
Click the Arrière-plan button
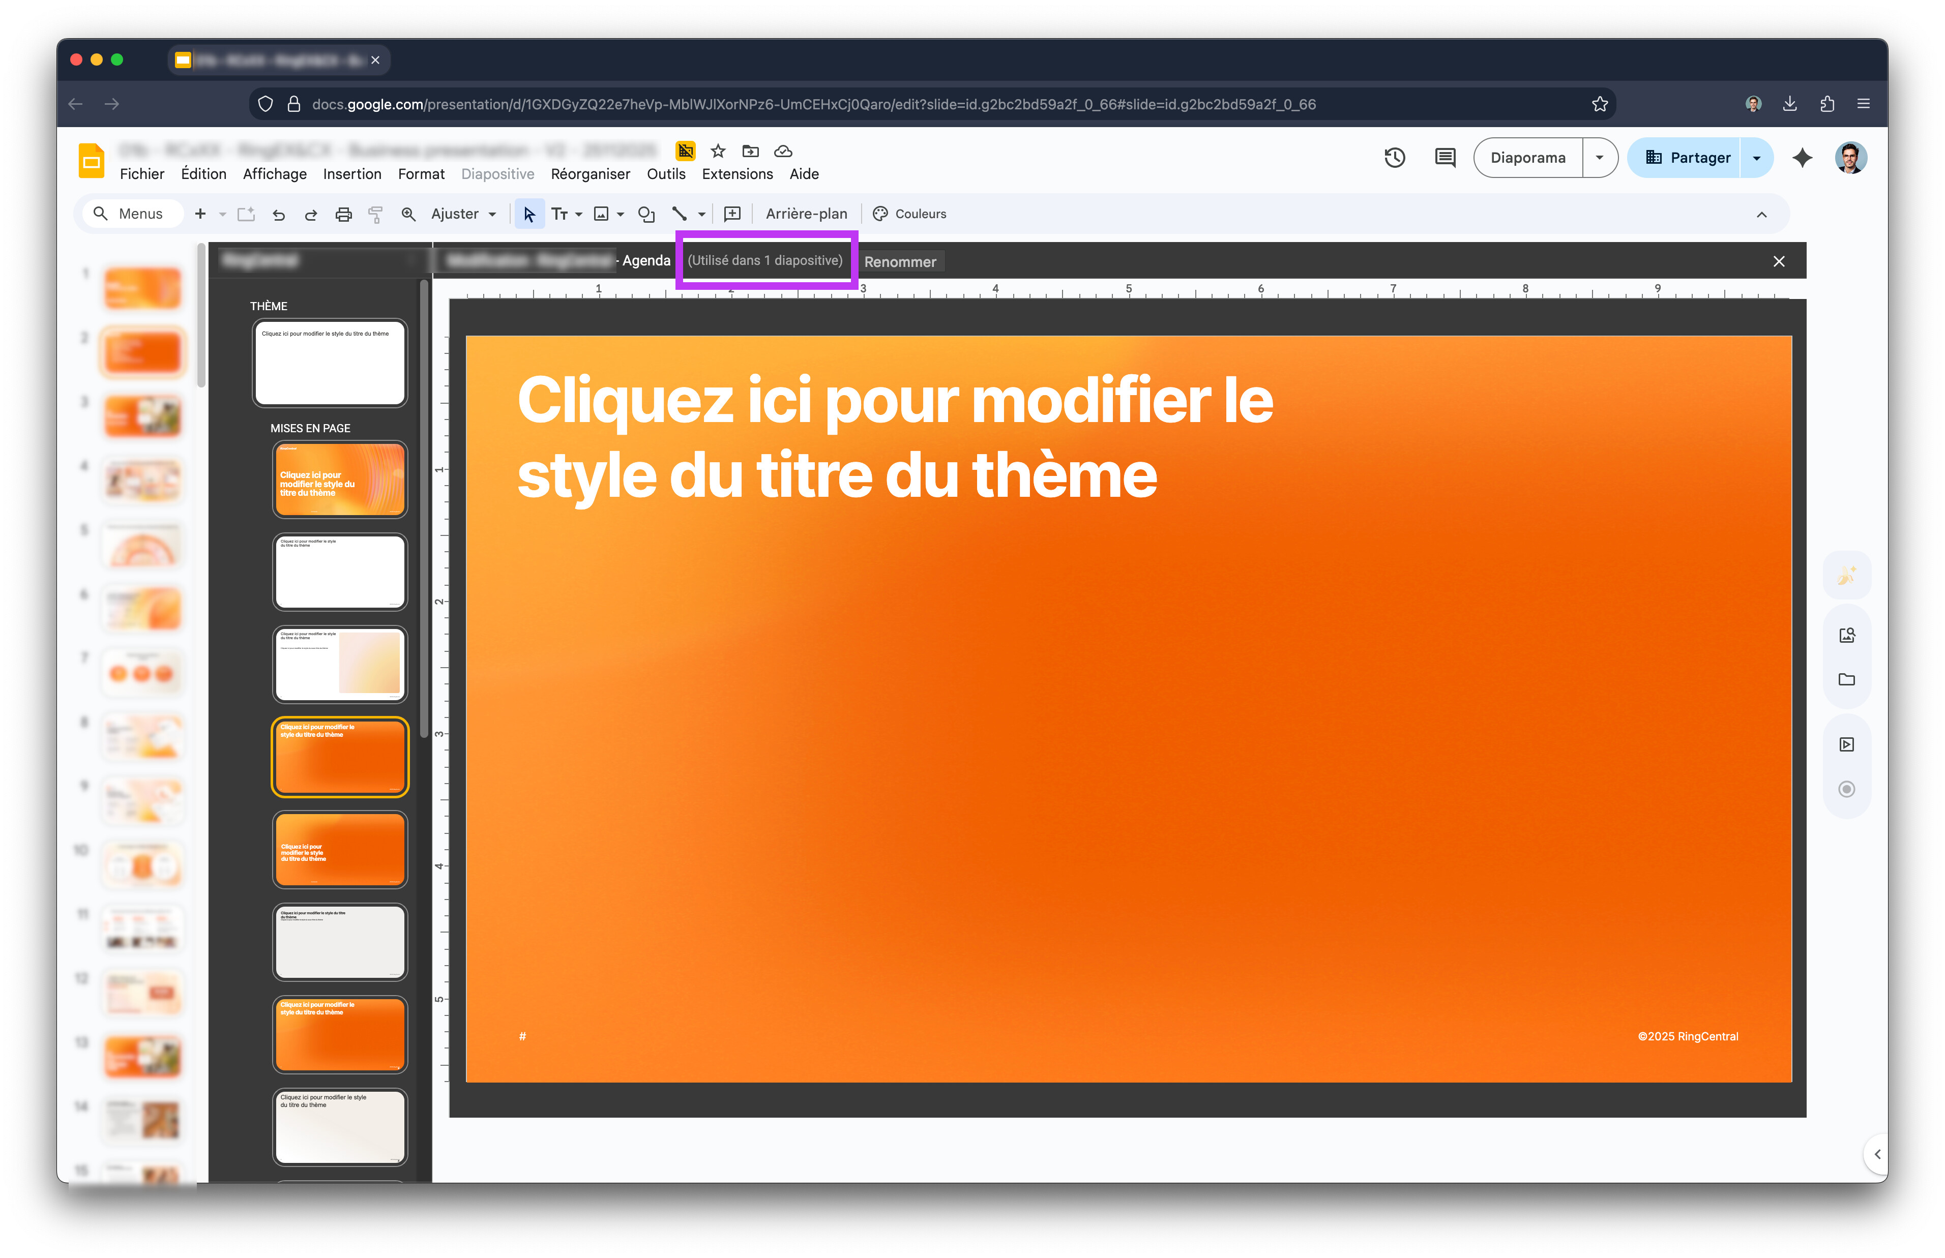pyautogui.click(x=806, y=214)
